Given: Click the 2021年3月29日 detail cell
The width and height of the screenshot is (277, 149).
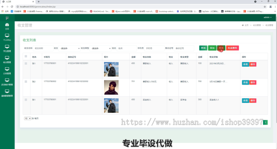Looking at the screenshot, I should point(217,64).
